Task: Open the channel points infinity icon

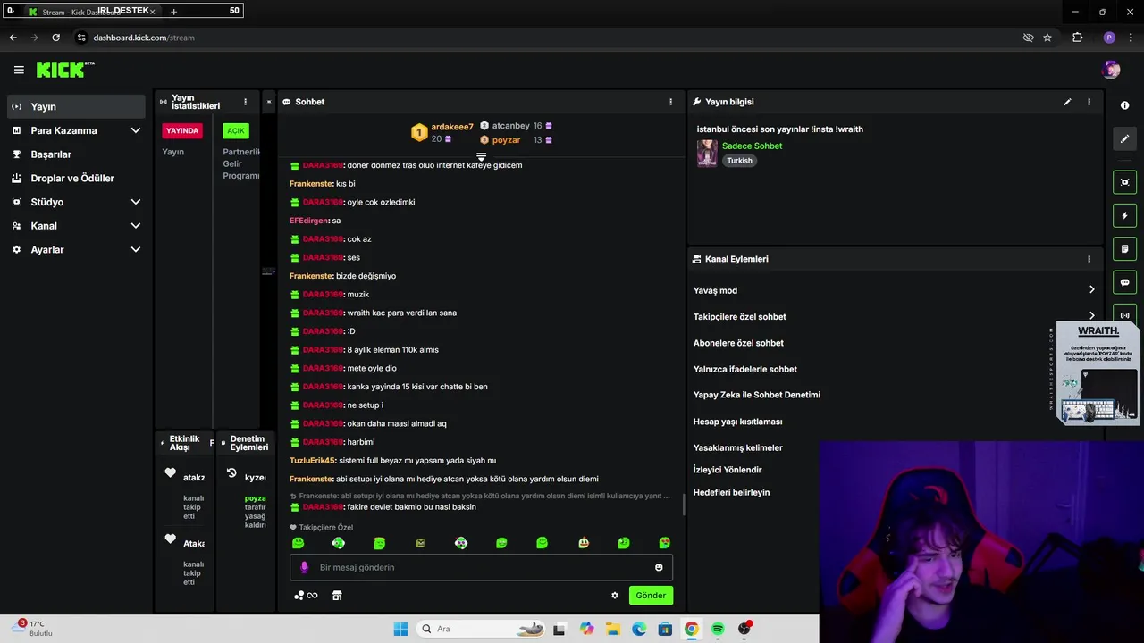Action: click(306, 596)
